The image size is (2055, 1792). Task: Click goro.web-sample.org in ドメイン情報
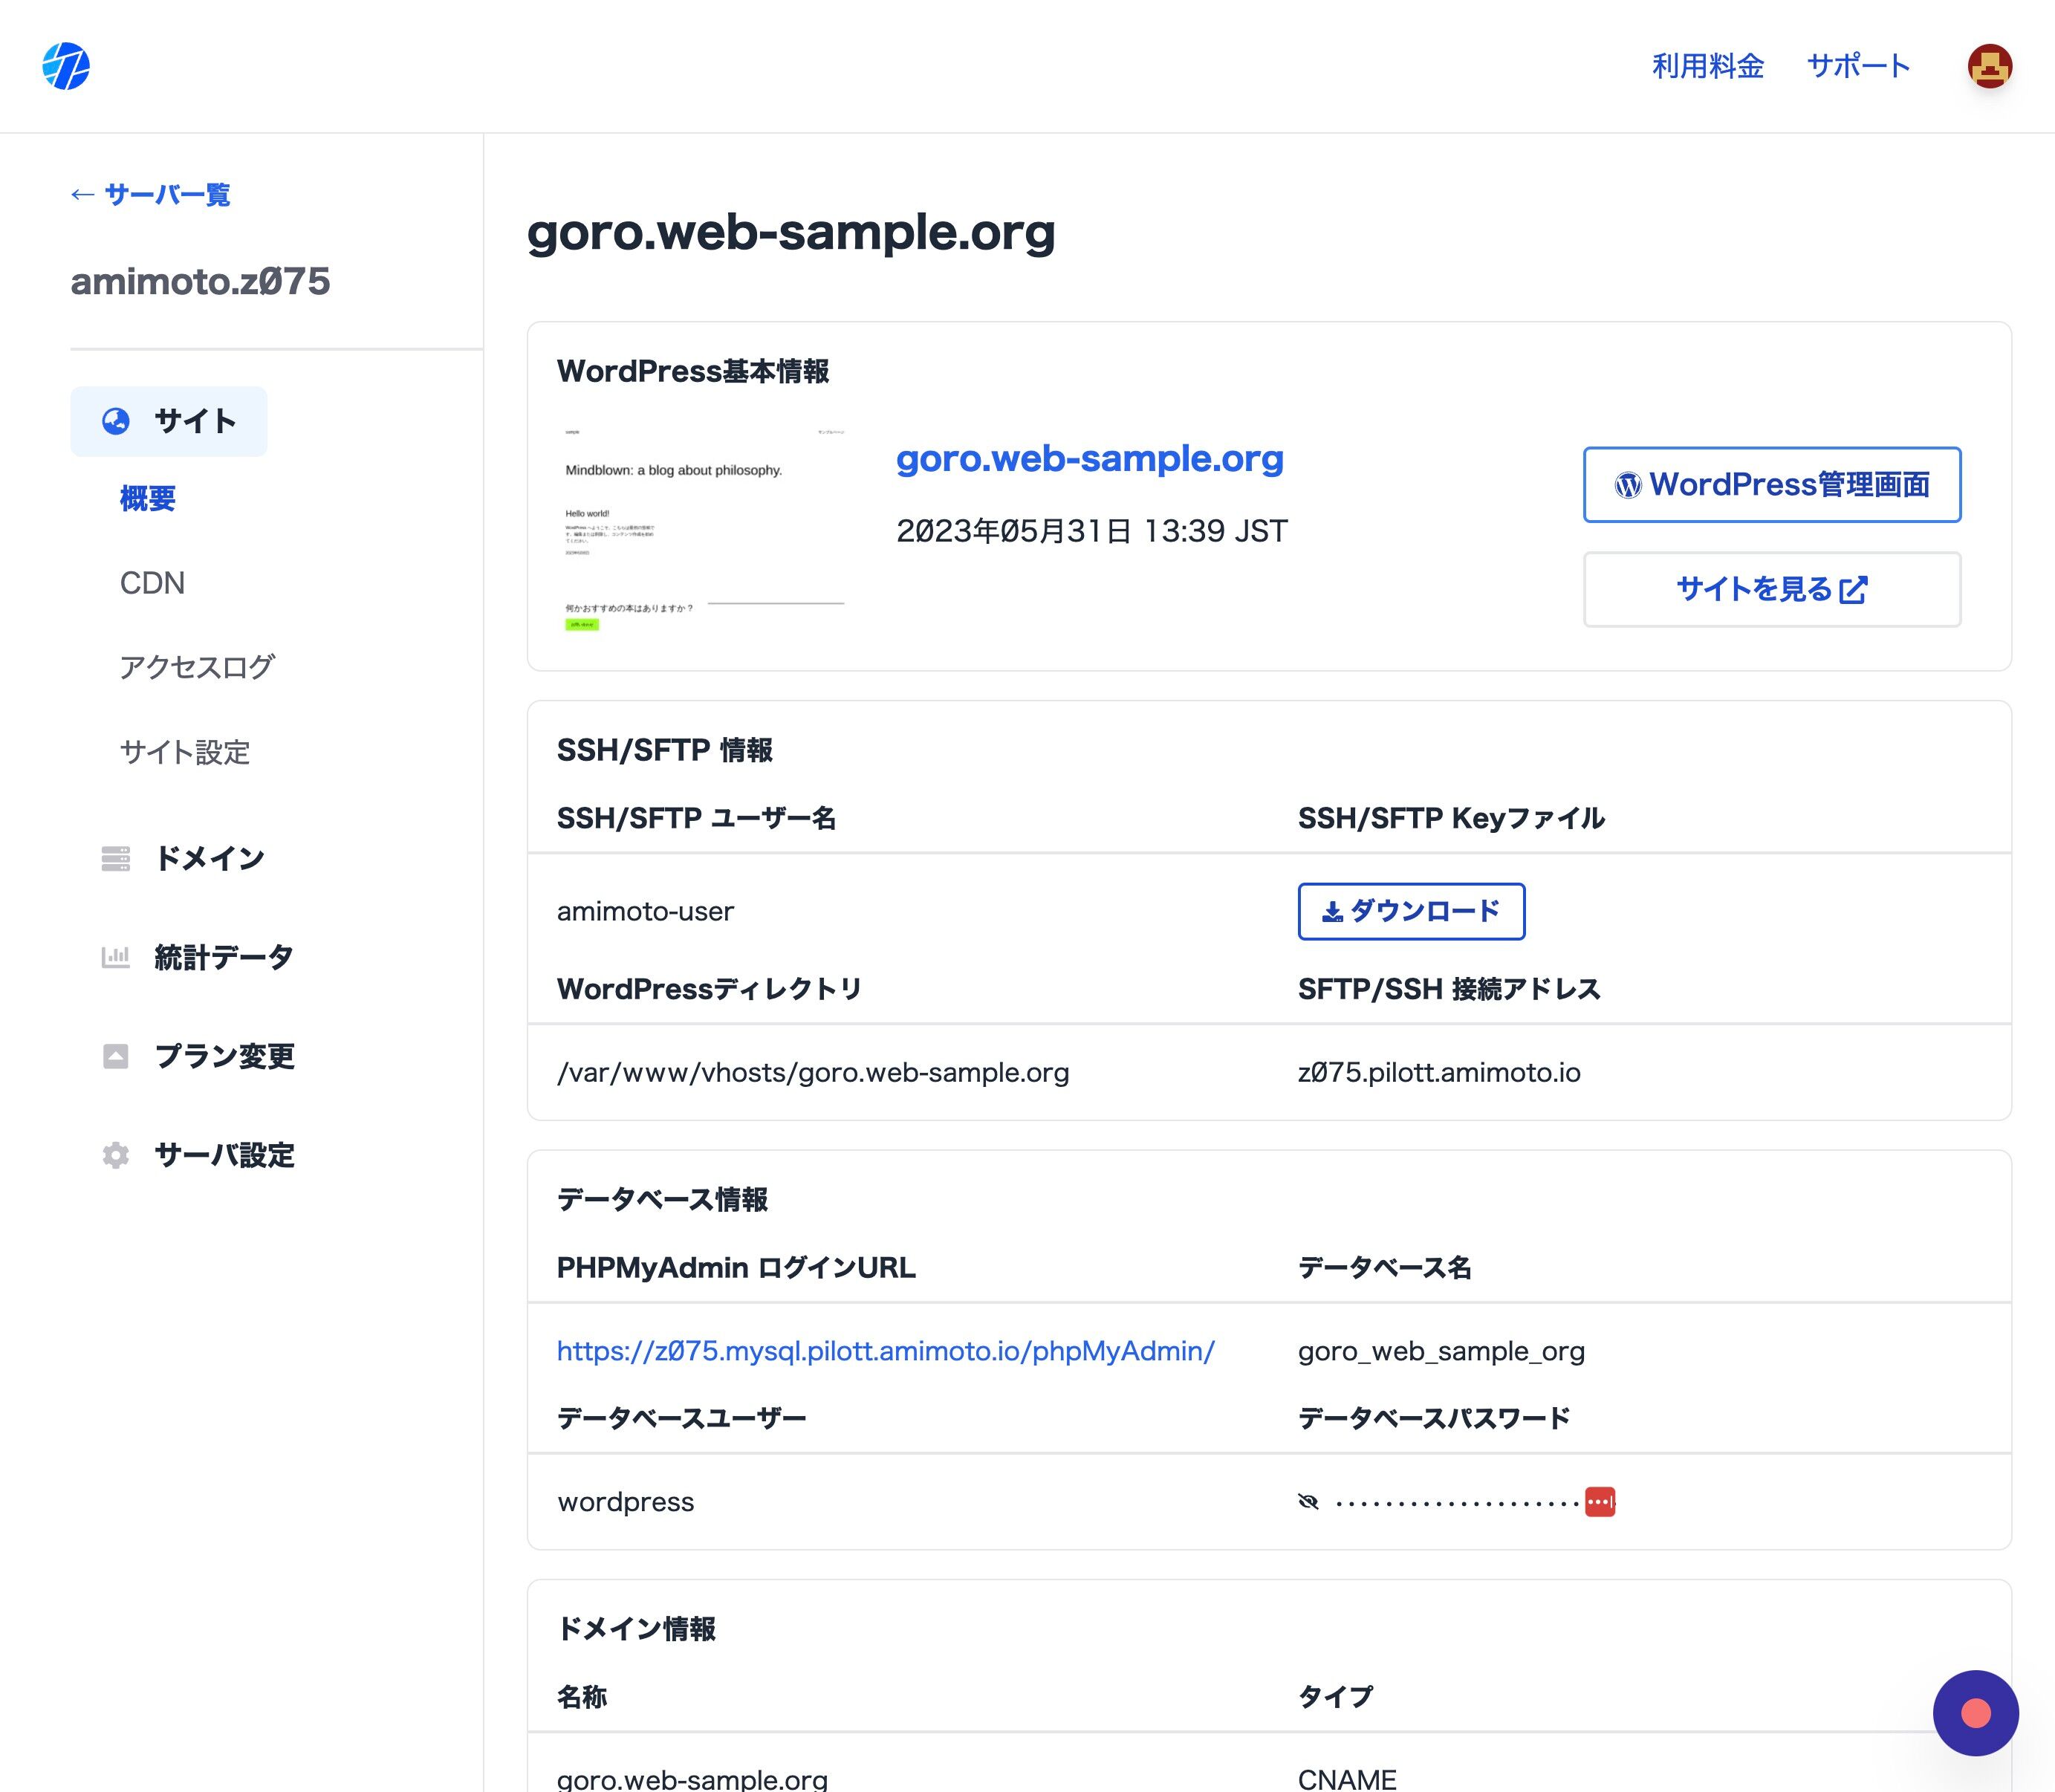692,1779
